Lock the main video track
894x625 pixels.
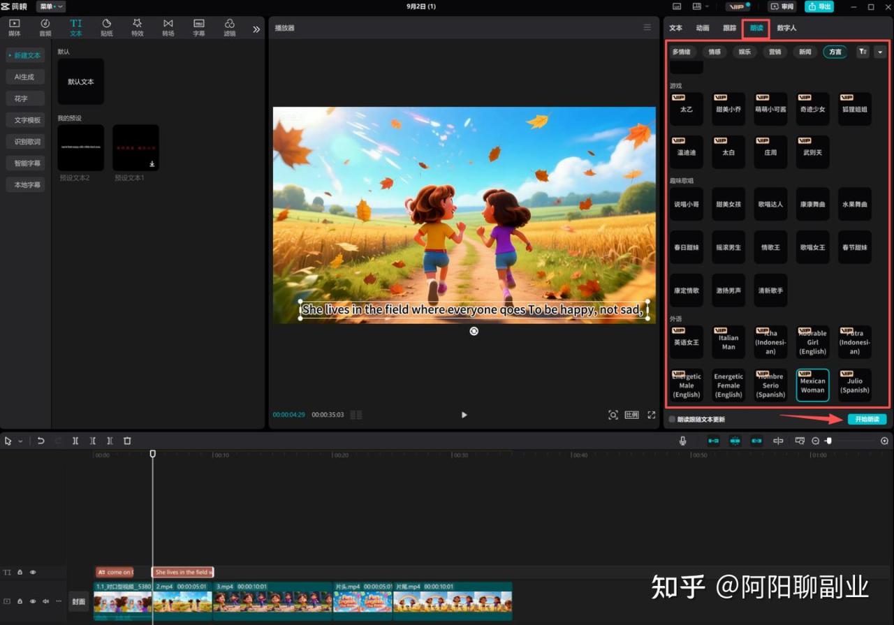click(20, 601)
